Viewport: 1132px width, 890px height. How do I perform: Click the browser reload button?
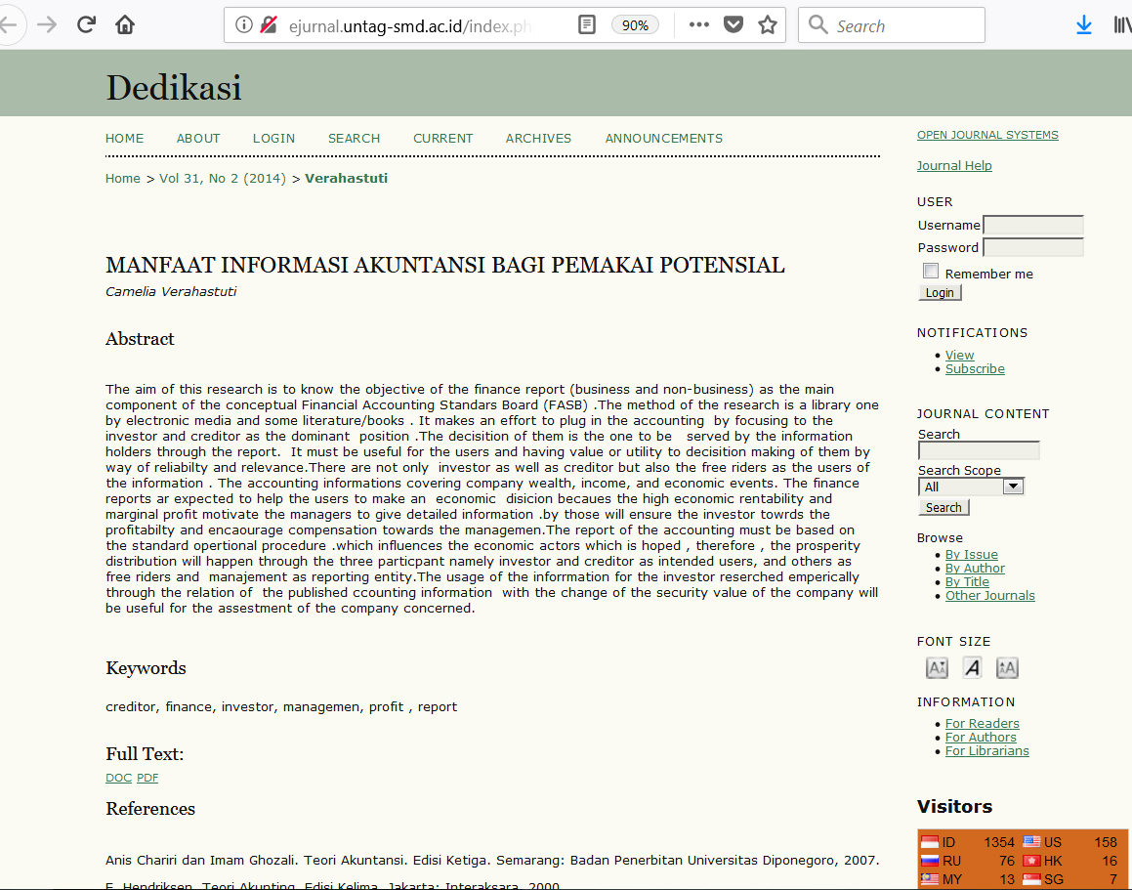click(86, 25)
